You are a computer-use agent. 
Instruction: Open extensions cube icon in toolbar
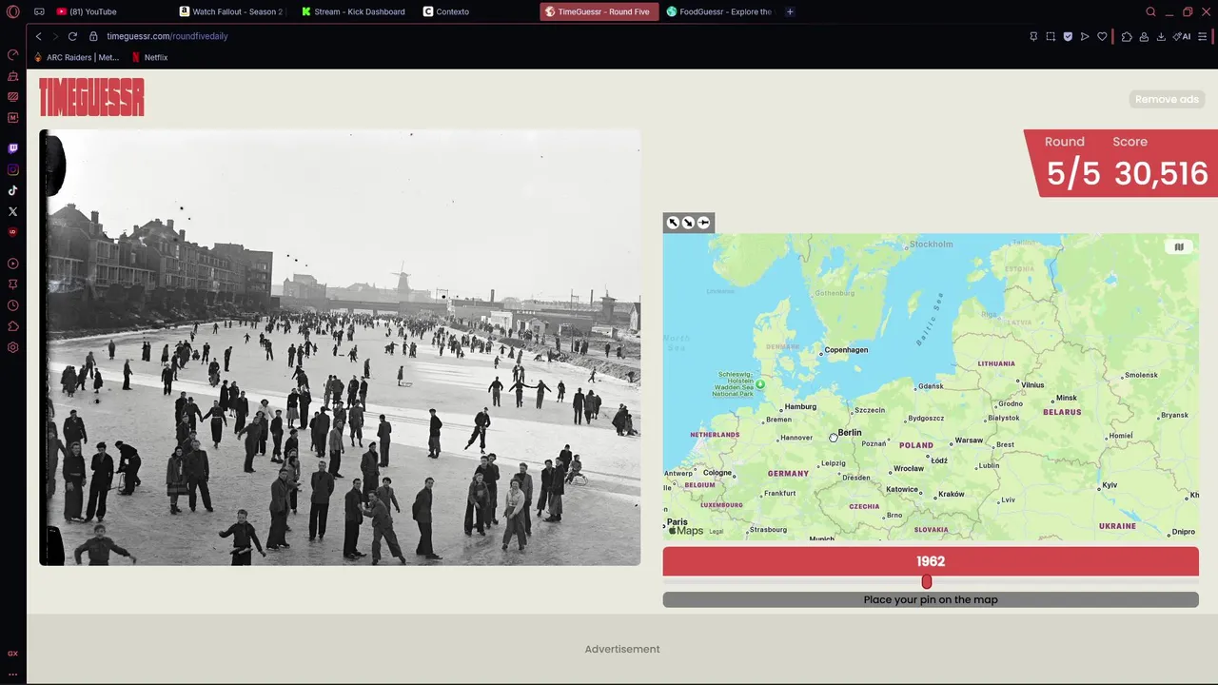coord(1127,36)
